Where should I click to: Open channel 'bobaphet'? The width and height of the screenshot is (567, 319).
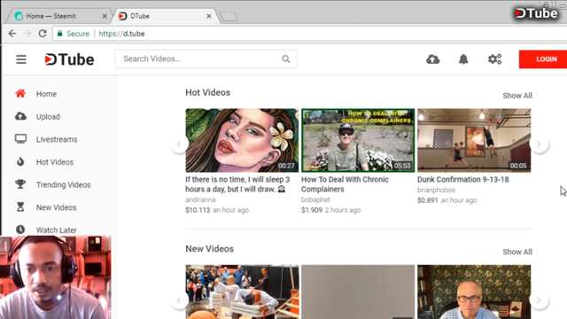click(315, 199)
